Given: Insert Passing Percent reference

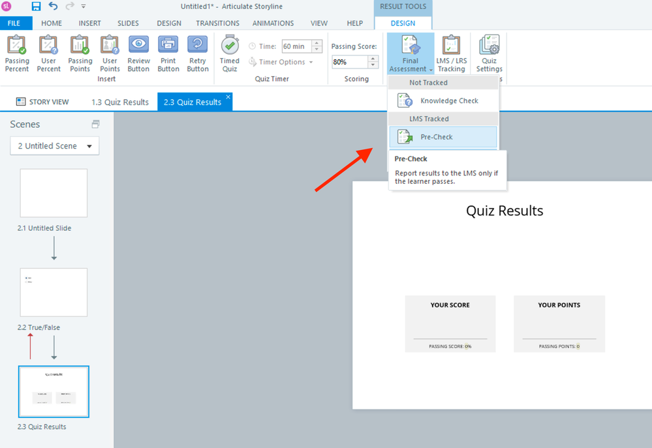Looking at the screenshot, I should point(17,54).
